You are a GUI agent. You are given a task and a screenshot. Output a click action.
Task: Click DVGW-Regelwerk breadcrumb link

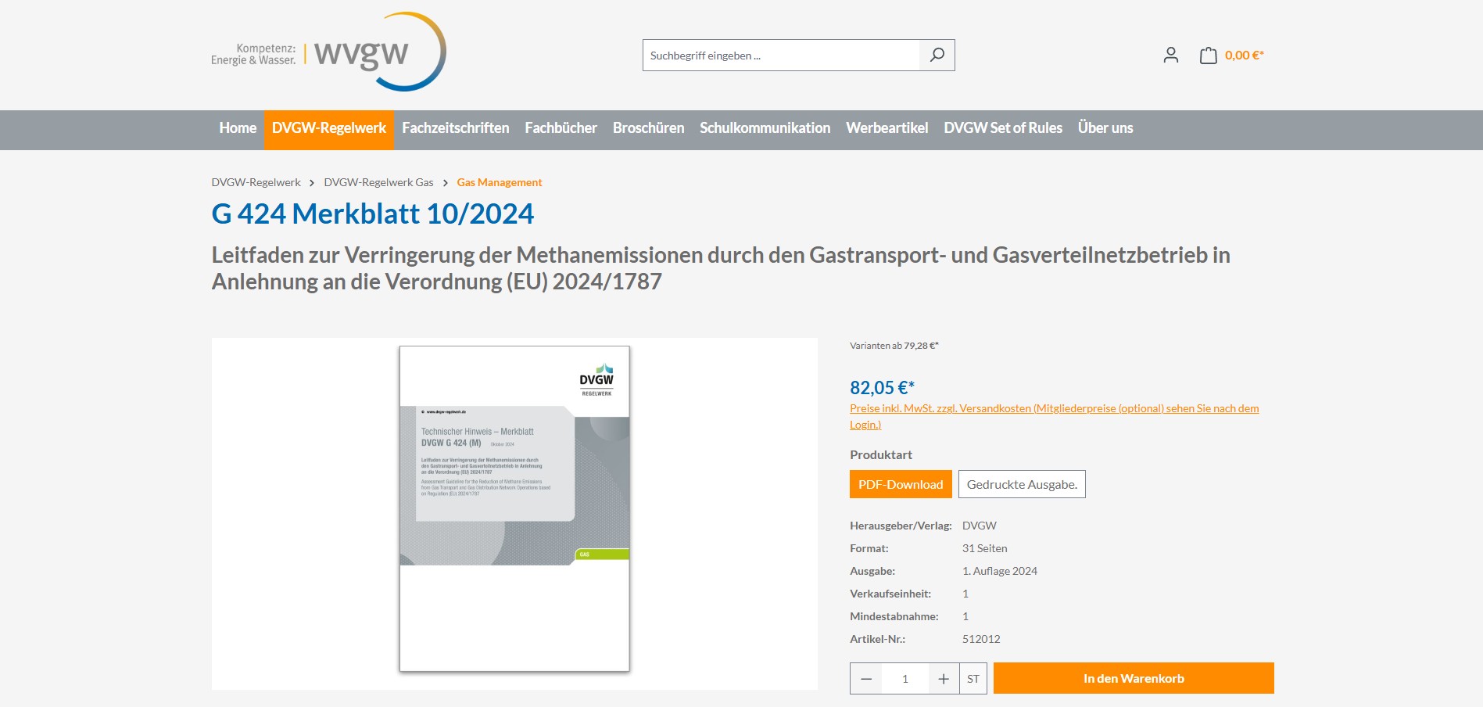pyautogui.click(x=256, y=182)
